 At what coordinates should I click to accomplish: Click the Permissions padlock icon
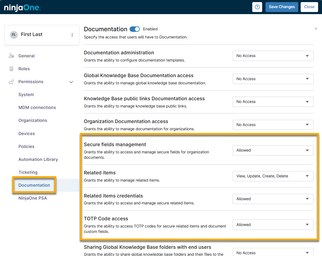point(11,82)
